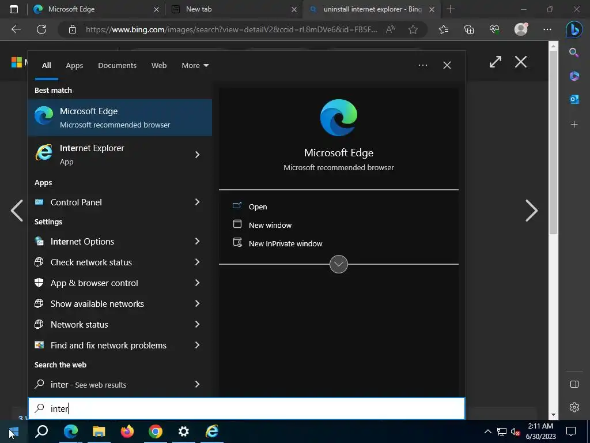The width and height of the screenshot is (590, 443).
Task: Open the More filters dropdown
Action: point(195,66)
